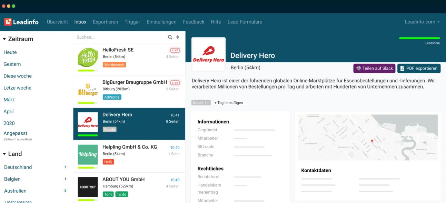This screenshot has width=446, height=203.
Task: Select the Diese woche time range
Action: coord(18,76)
